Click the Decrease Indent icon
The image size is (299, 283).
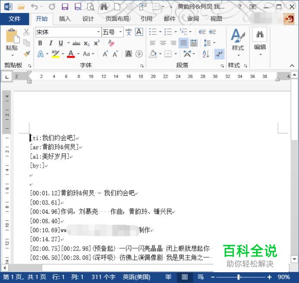coord(202,32)
